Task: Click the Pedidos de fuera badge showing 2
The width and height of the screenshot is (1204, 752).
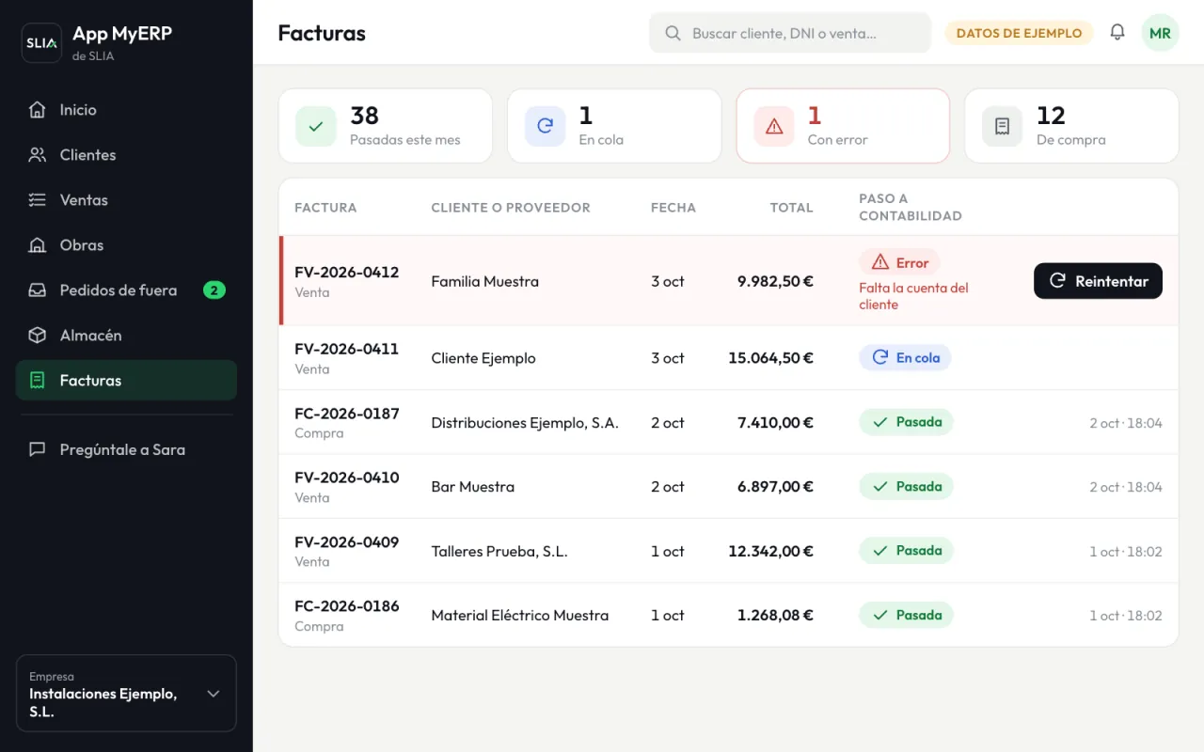Action: click(x=214, y=290)
